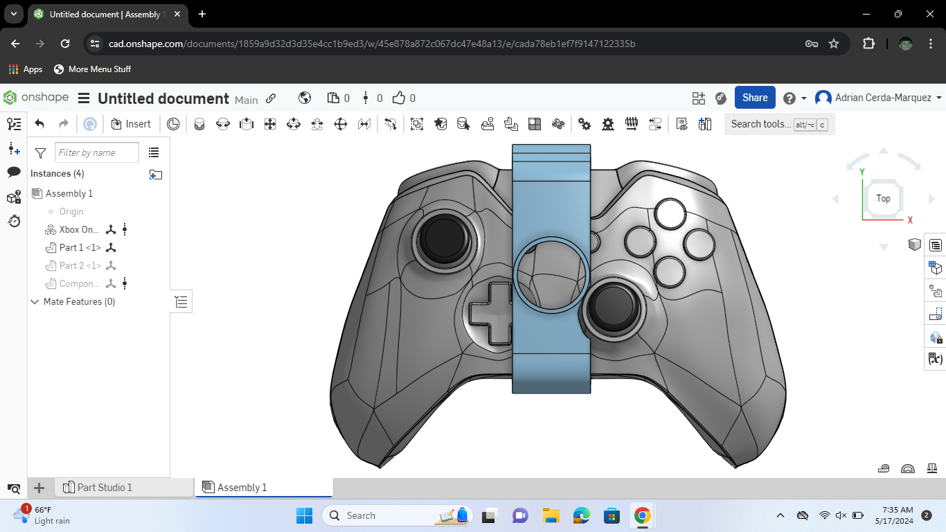
Task: Click the Top face of view cube
Action: click(883, 198)
